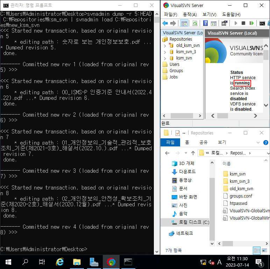This screenshot has height=269, width=270.
Task: Select 동영상 in Explorer navigation pane
Action: (x=182, y=180)
